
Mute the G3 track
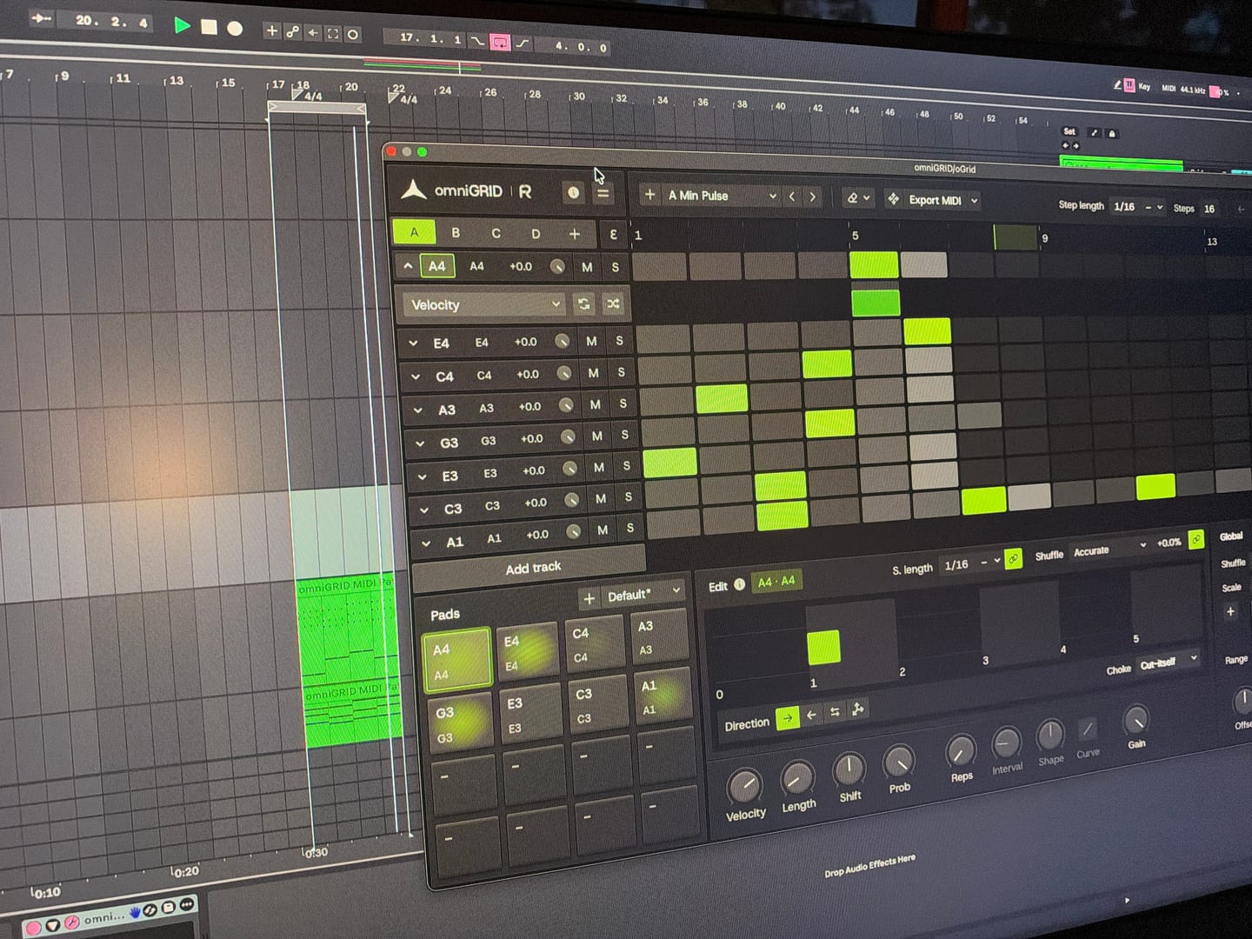coord(597,436)
